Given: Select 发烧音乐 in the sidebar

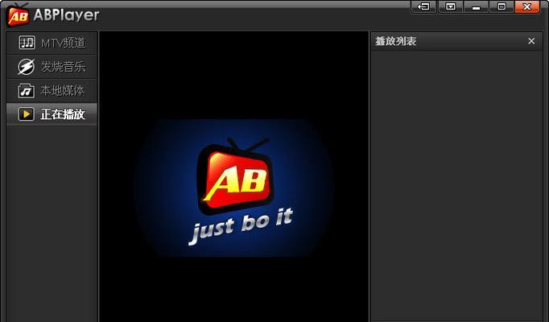Looking at the screenshot, I should click(x=52, y=67).
